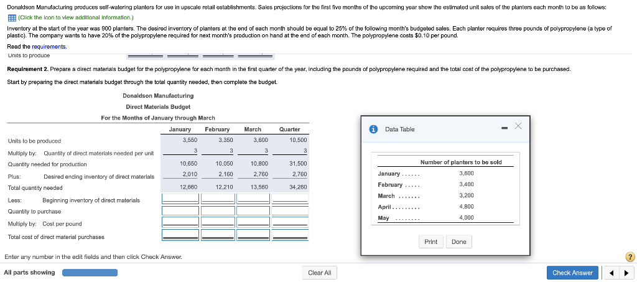The image size is (637, 282).
Task: Select March total cost field
Action: [254, 235]
